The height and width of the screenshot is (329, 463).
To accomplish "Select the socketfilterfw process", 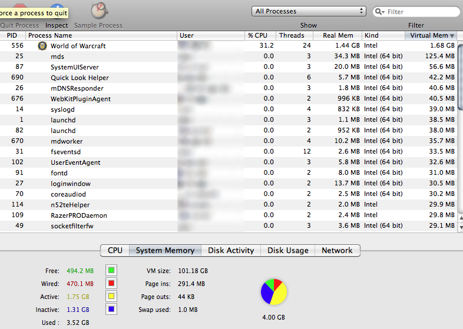I will coord(229,226).
